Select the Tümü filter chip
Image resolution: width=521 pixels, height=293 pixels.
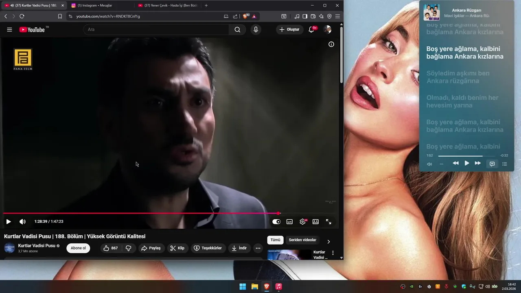coord(275,240)
